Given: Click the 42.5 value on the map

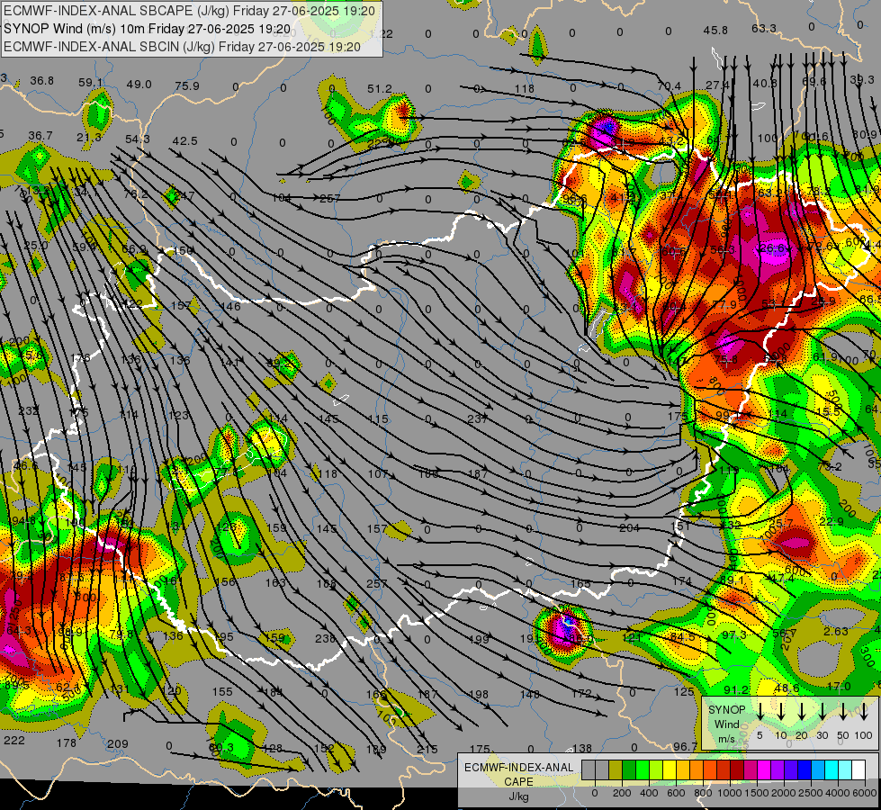Looking at the screenshot, I should click(184, 141).
